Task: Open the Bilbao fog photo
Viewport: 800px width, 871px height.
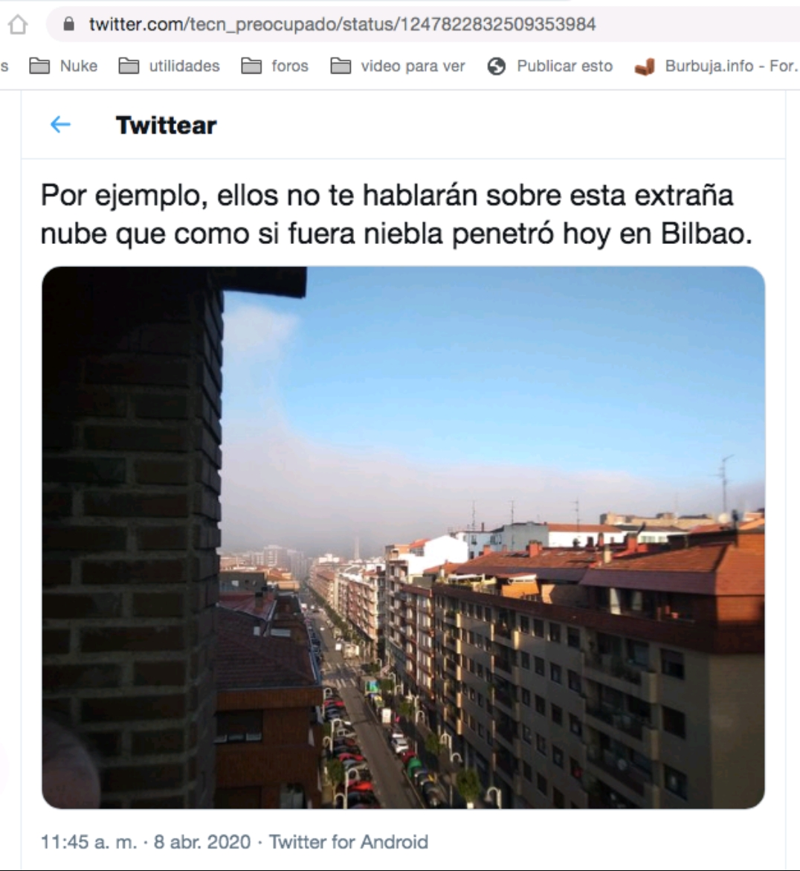Action: click(403, 537)
